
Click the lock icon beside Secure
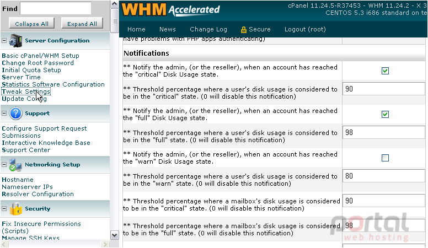coord(243,29)
